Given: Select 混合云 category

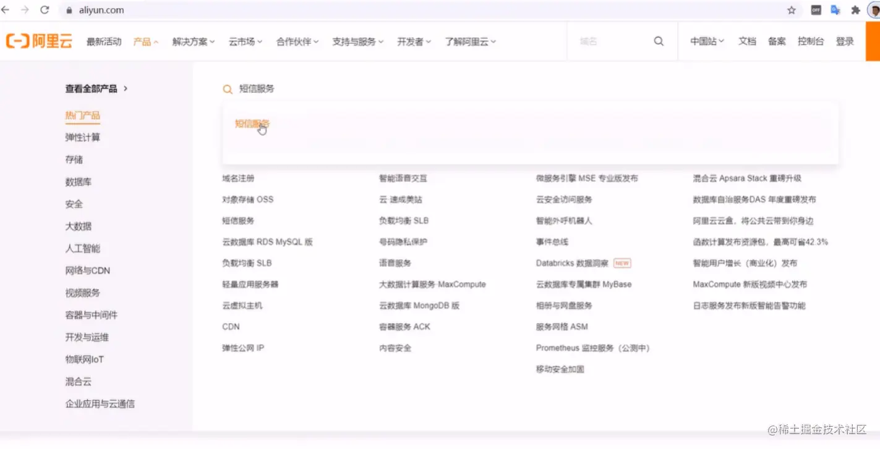Looking at the screenshot, I should pos(78,382).
